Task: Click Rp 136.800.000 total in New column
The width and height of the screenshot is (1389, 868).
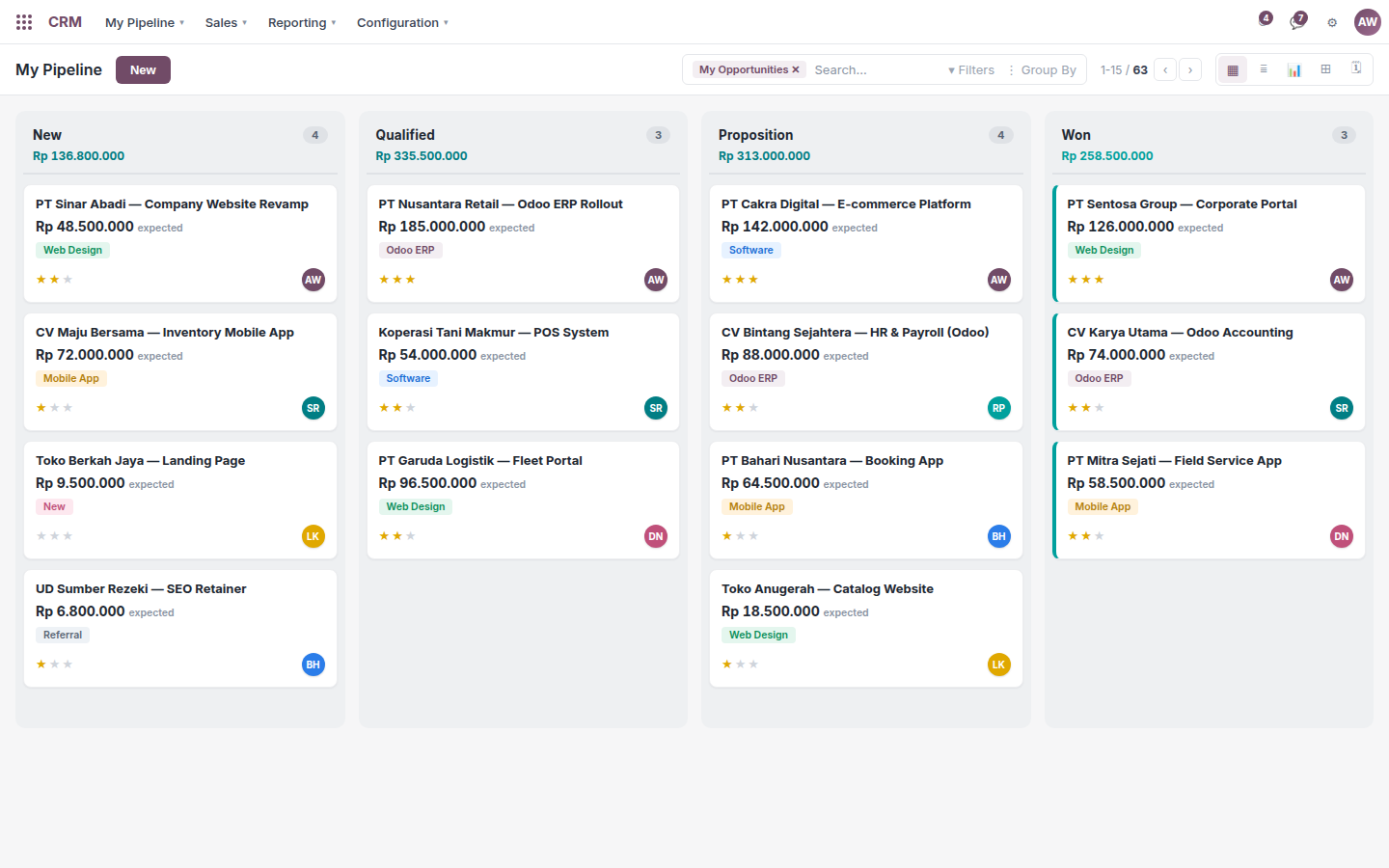Action: pyautogui.click(x=78, y=155)
